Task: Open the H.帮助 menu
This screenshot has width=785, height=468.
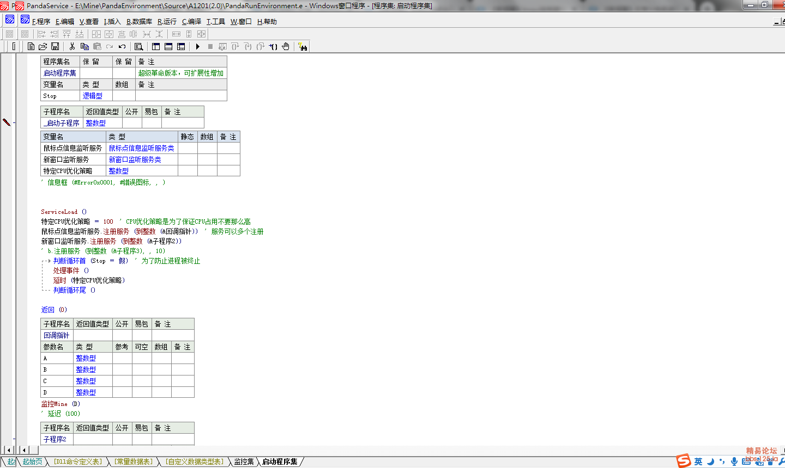Action: (x=267, y=22)
